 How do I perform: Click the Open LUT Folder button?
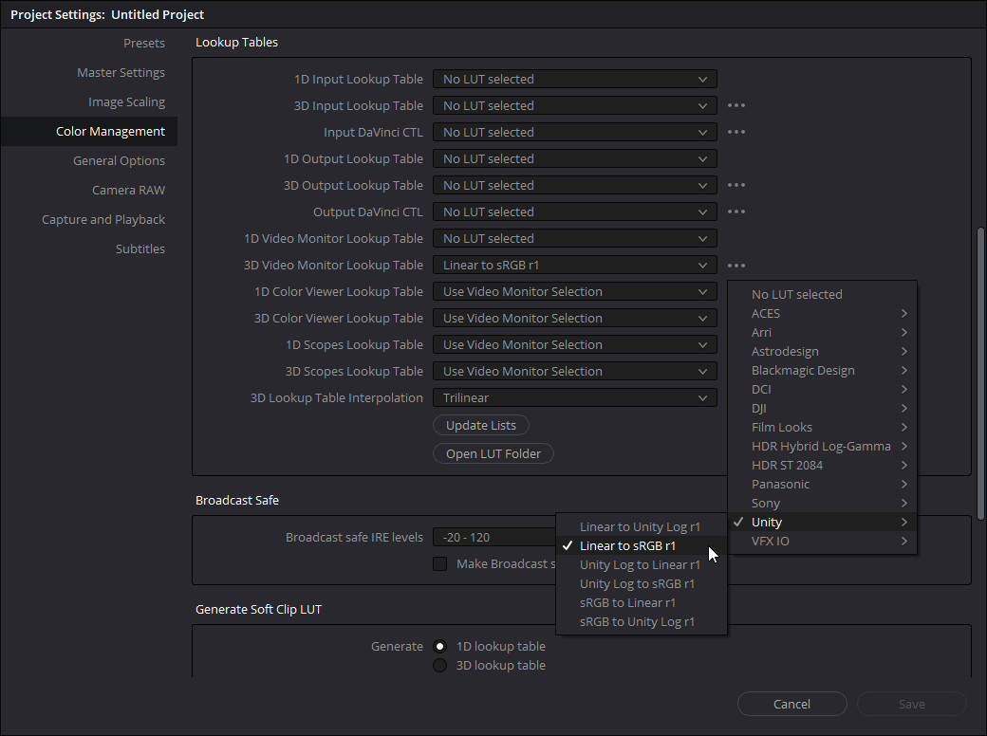tap(493, 453)
